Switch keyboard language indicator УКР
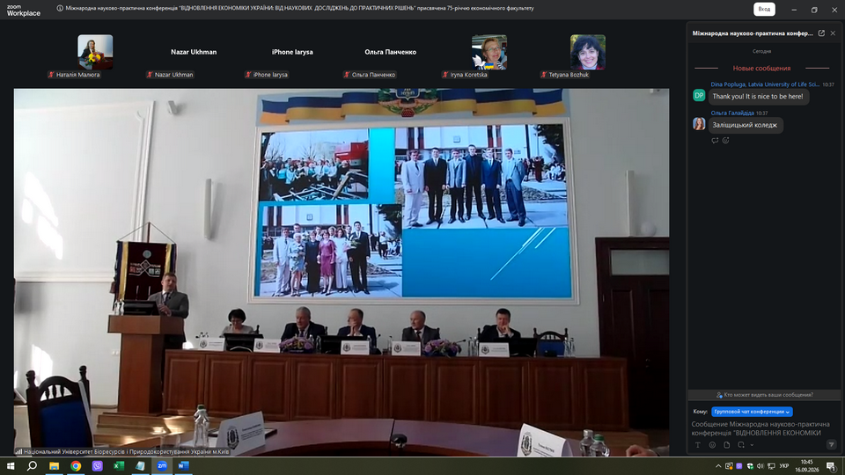 point(784,466)
